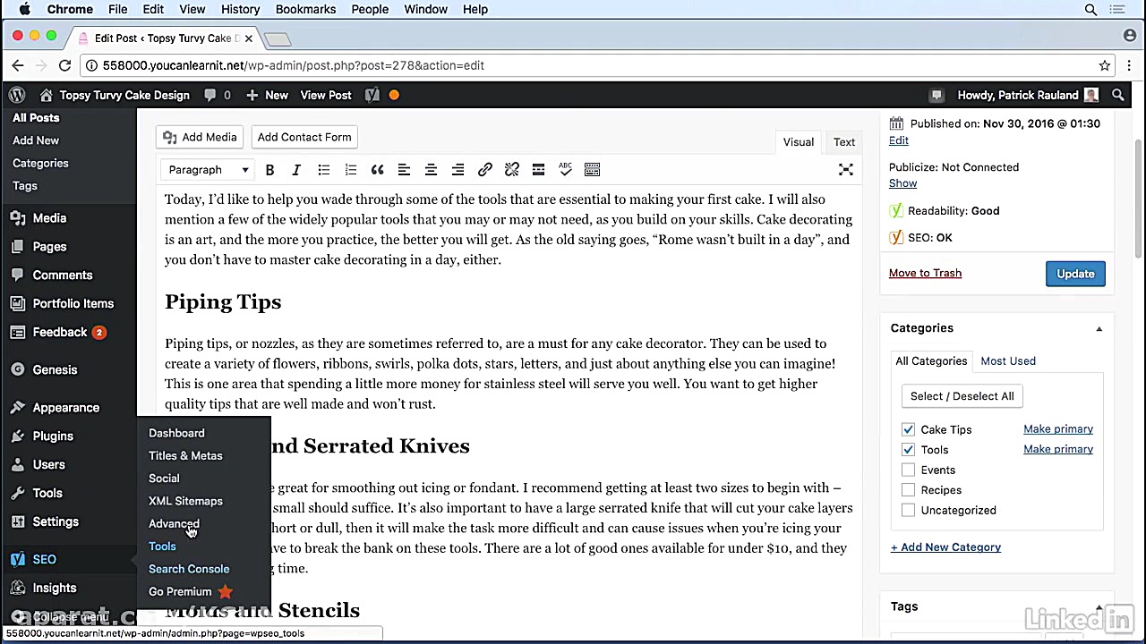Image resolution: width=1146 pixels, height=644 pixels.
Task: Insert Read More tag
Action: pyautogui.click(x=538, y=170)
